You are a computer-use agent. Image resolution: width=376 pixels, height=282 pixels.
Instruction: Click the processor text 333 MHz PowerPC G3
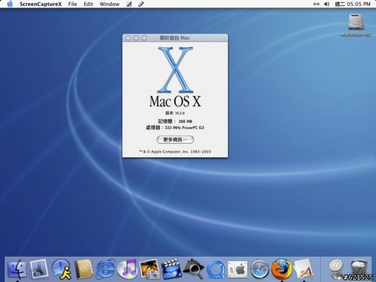(184, 127)
